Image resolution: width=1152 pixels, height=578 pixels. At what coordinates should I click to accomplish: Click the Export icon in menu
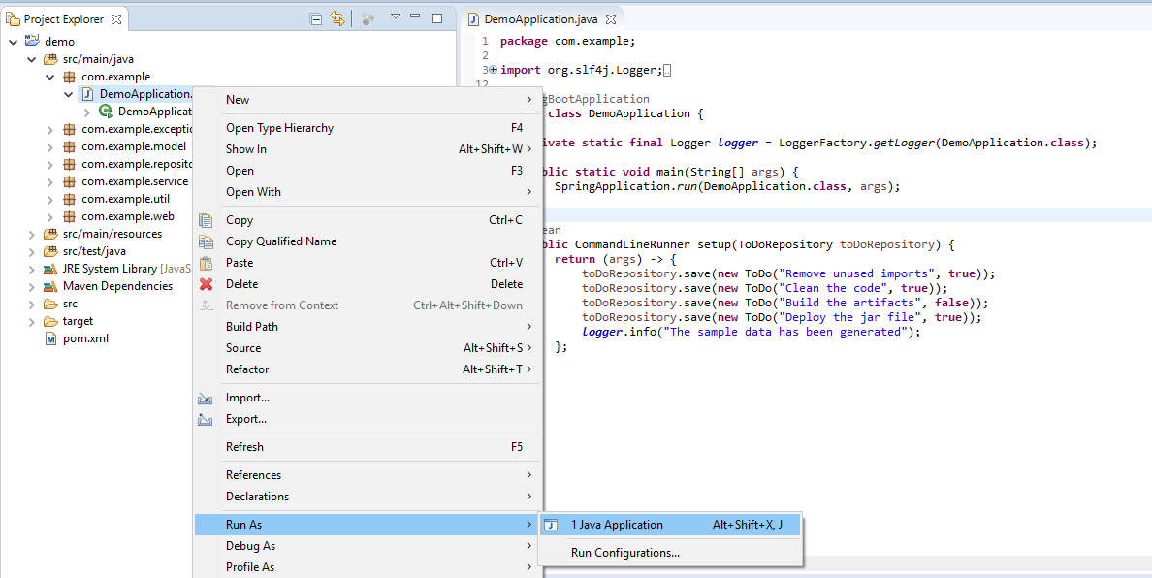pyautogui.click(x=206, y=419)
